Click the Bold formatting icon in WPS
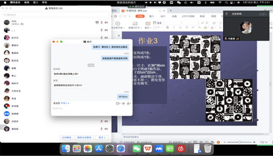This screenshot has height=156, width=273. click(168, 27)
